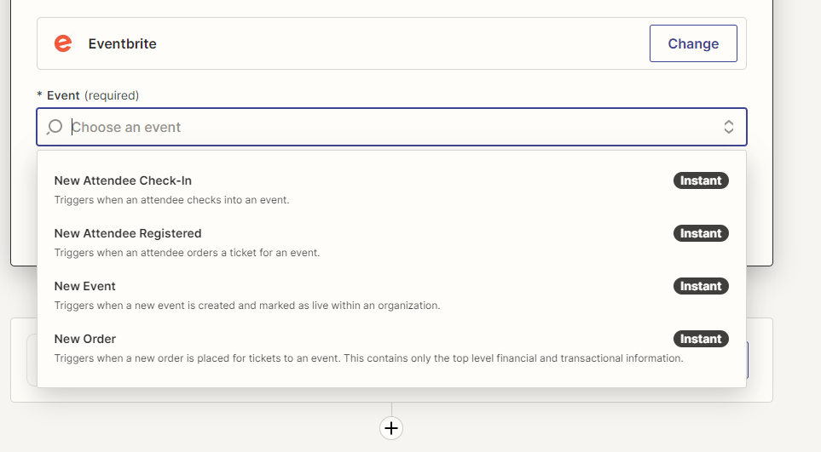Image resolution: width=821 pixels, height=452 pixels.
Task: Click the plus icon to add a step
Action: 391,428
